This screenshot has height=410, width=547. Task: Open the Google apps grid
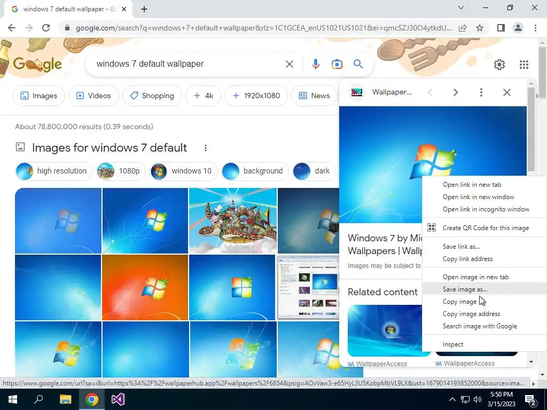(x=523, y=65)
